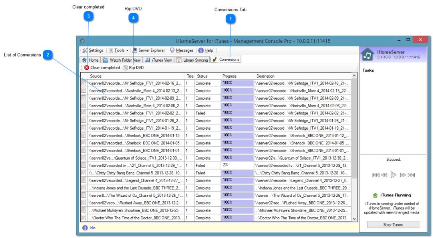
Task: Click the green iTunes Running house icon
Action: (x=375, y=195)
